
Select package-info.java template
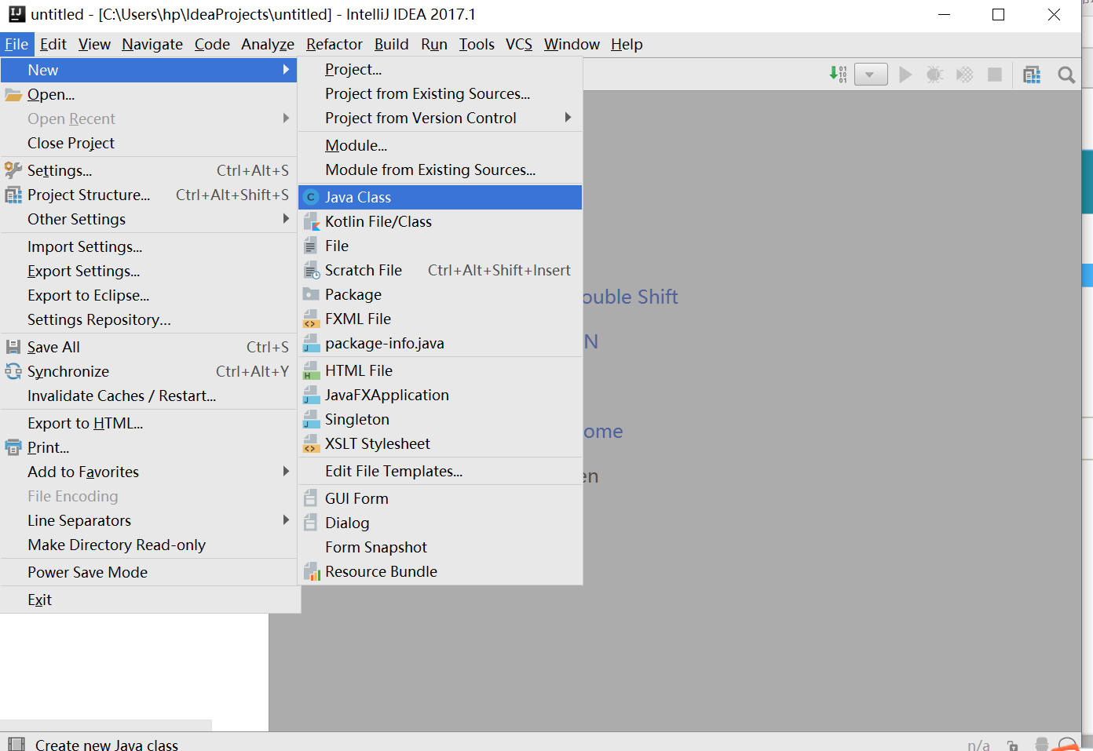click(440, 343)
